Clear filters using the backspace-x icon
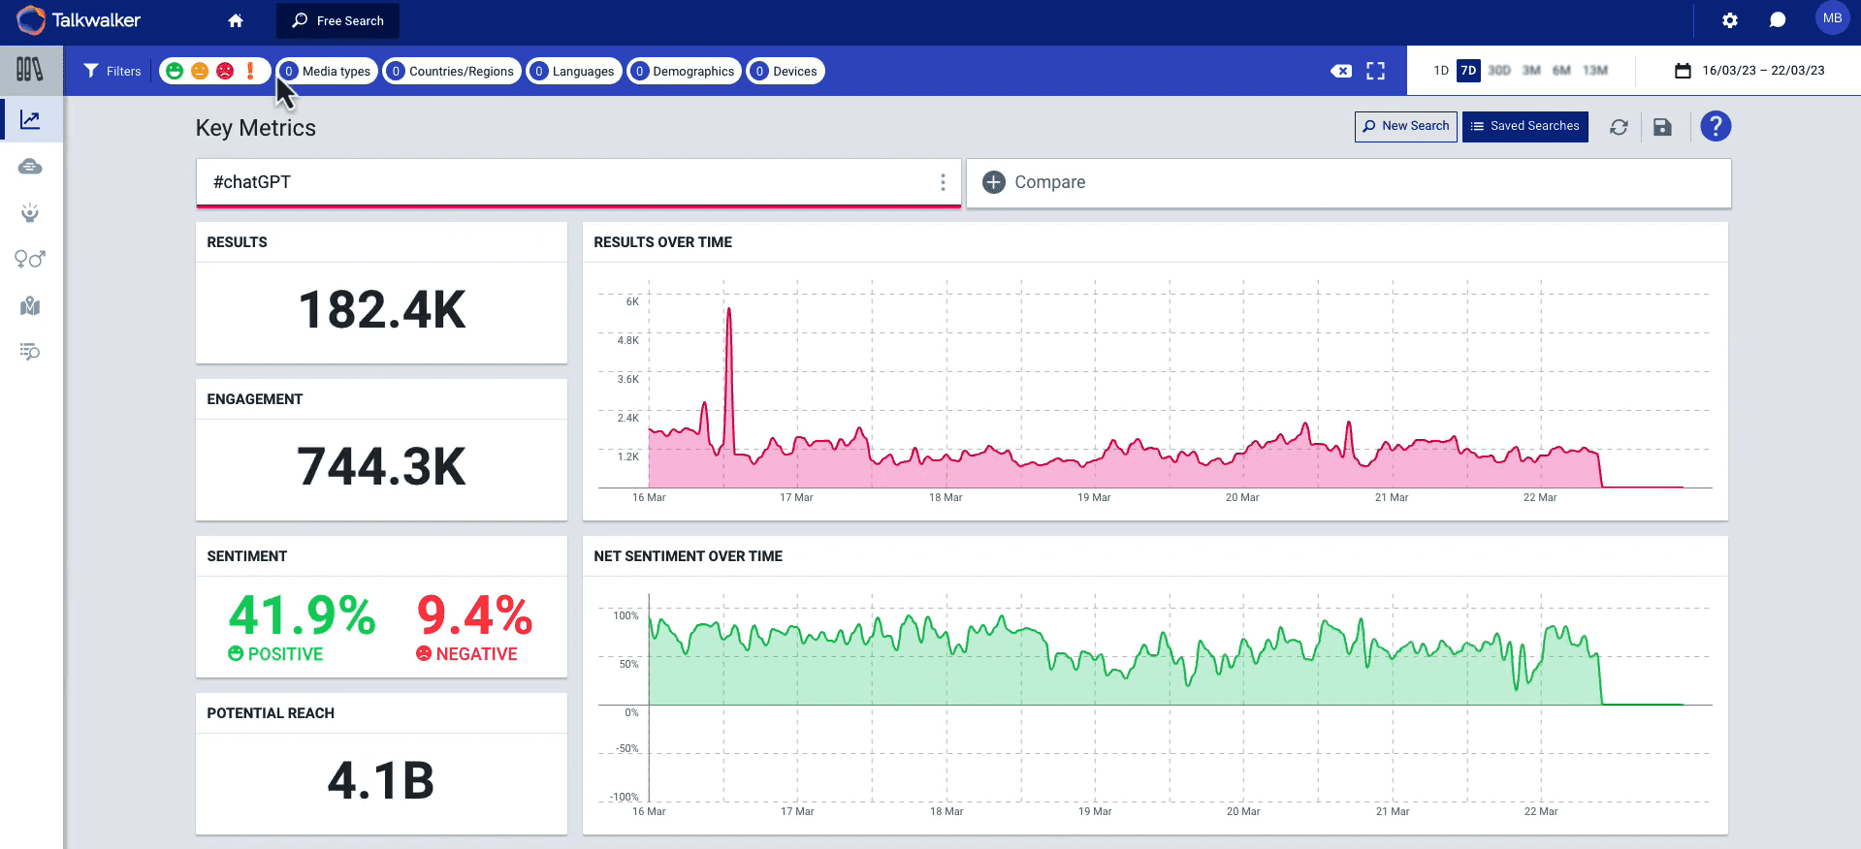1861x849 pixels. tap(1340, 71)
